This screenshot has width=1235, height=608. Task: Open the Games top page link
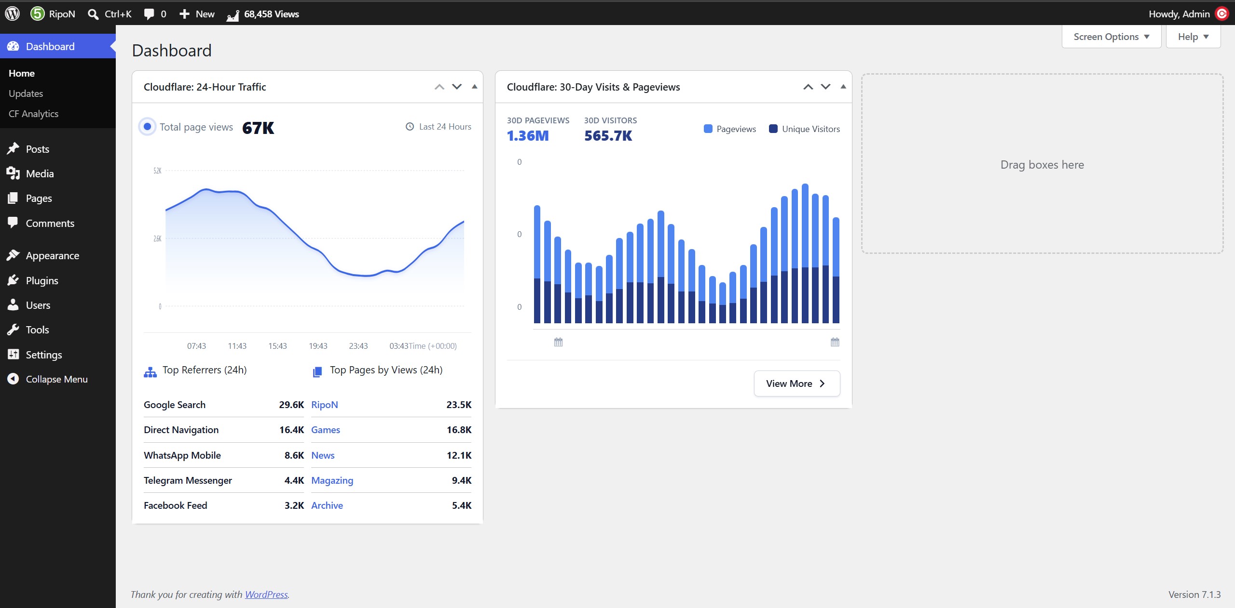pyautogui.click(x=326, y=430)
